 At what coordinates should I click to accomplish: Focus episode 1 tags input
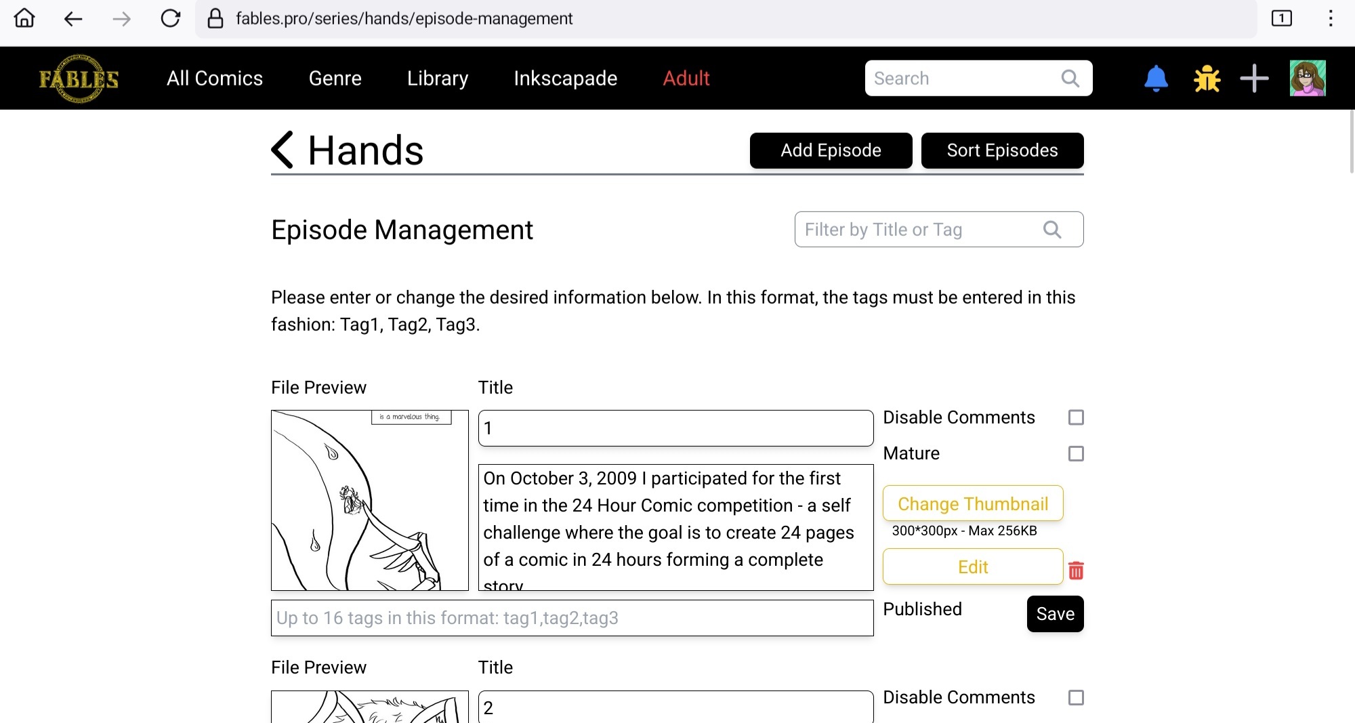coord(572,618)
